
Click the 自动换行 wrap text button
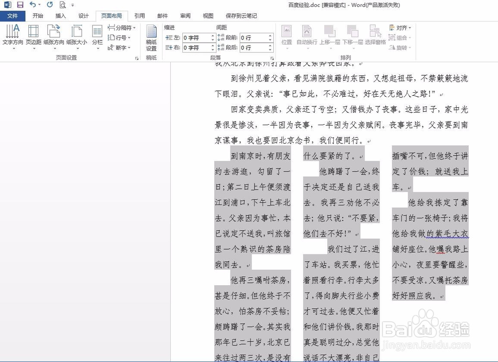pyautogui.click(x=307, y=36)
